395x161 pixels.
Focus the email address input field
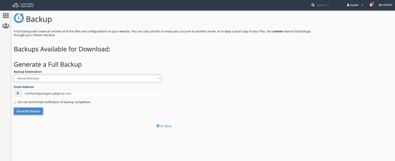pyautogui.click(x=91, y=93)
